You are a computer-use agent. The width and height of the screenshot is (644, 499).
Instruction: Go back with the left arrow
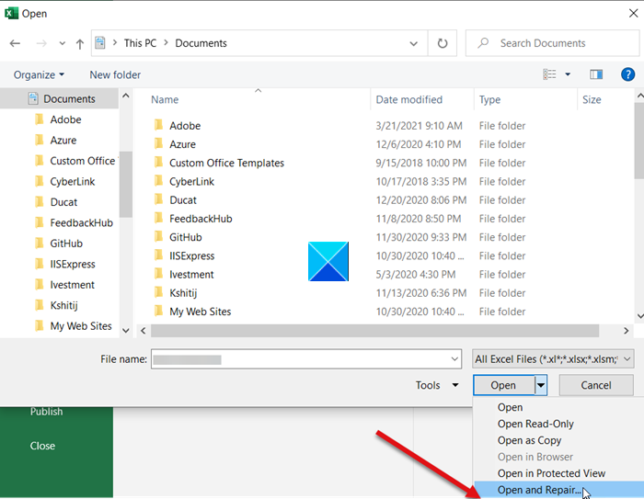tap(16, 43)
